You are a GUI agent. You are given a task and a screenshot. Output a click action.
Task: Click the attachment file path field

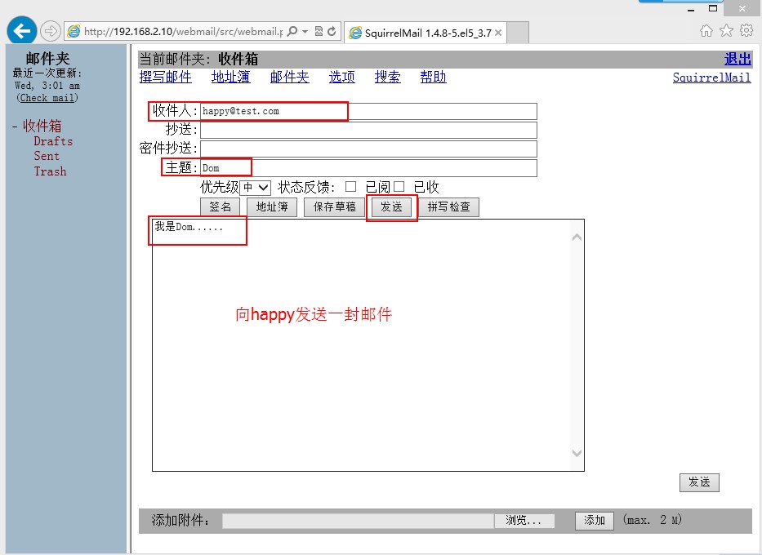(359, 521)
